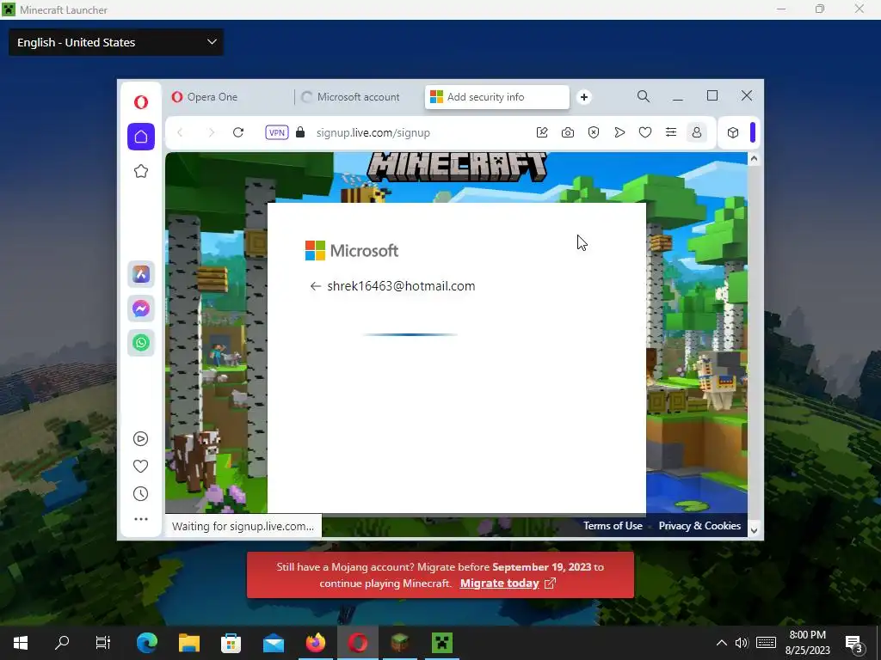
Task: Open taskbar Search magnifier
Action: 62,643
